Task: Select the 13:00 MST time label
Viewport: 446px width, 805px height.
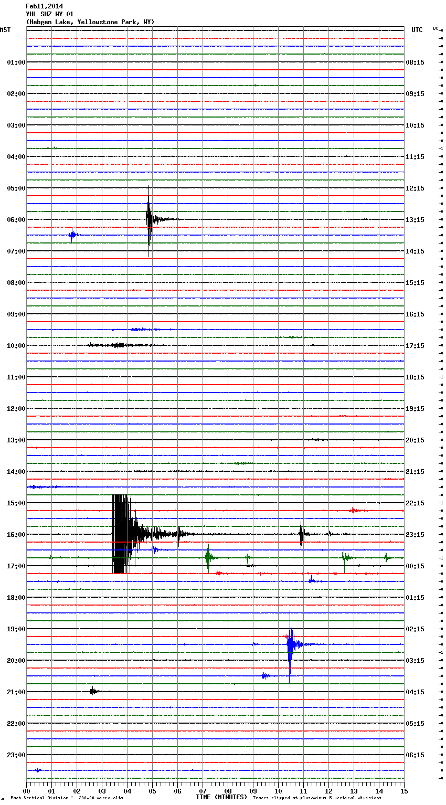Action: point(16,440)
